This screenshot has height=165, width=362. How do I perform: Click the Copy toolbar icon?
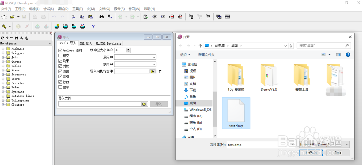coord(82,17)
